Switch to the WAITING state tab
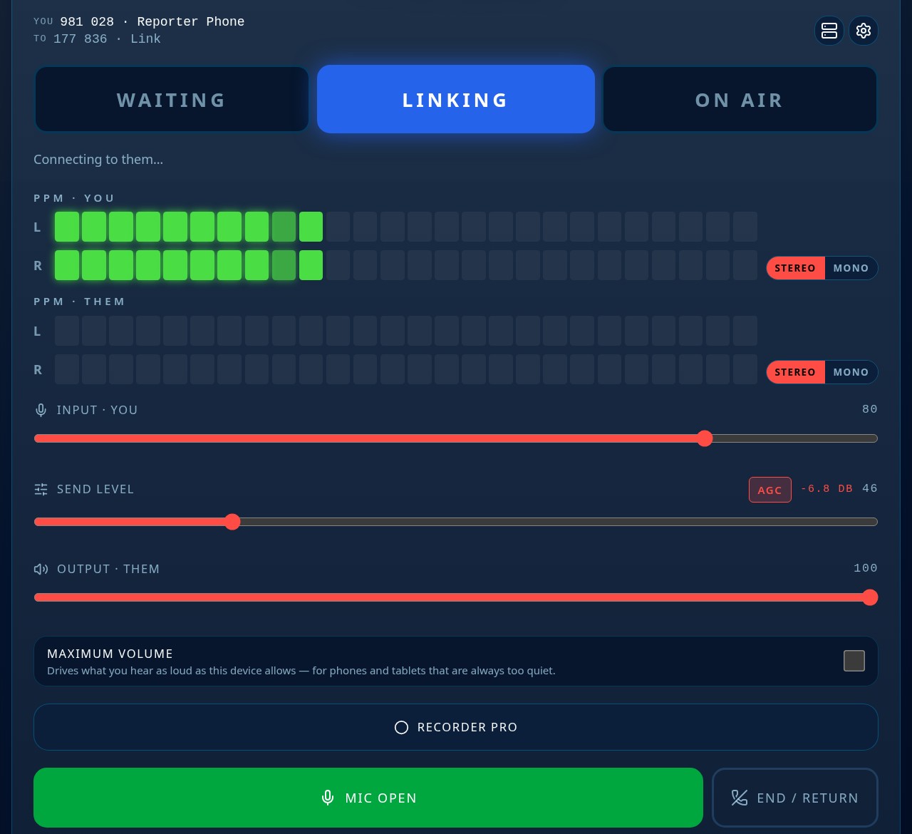Image resolution: width=912 pixels, height=834 pixels. pos(172,99)
